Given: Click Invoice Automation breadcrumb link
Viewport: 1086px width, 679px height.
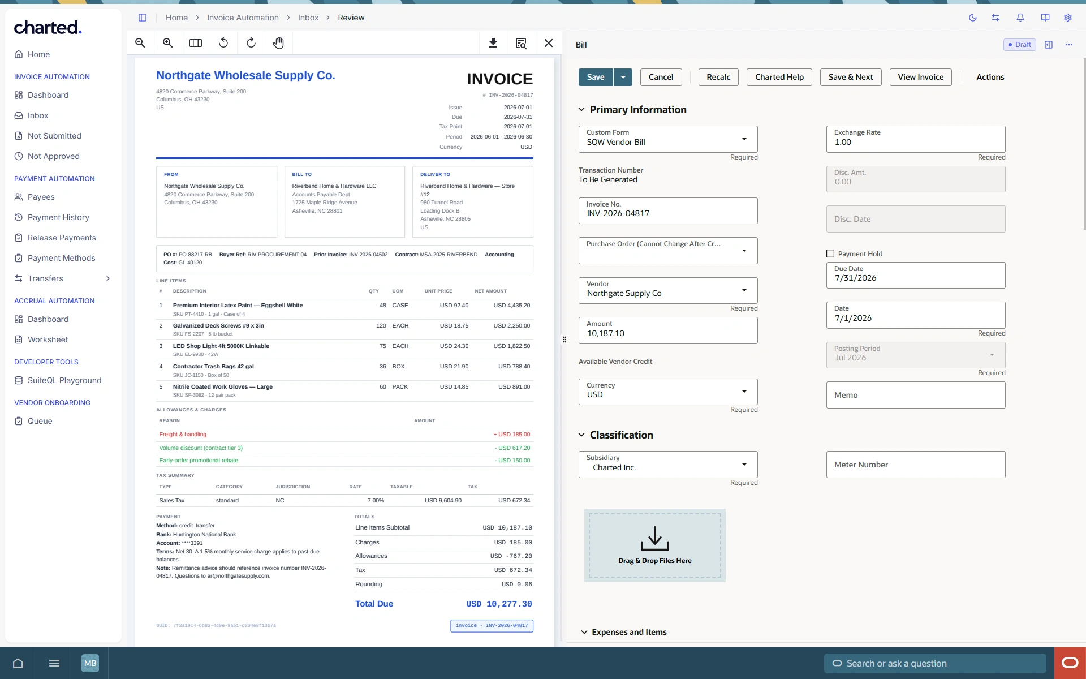Looking at the screenshot, I should pyautogui.click(x=243, y=18).
